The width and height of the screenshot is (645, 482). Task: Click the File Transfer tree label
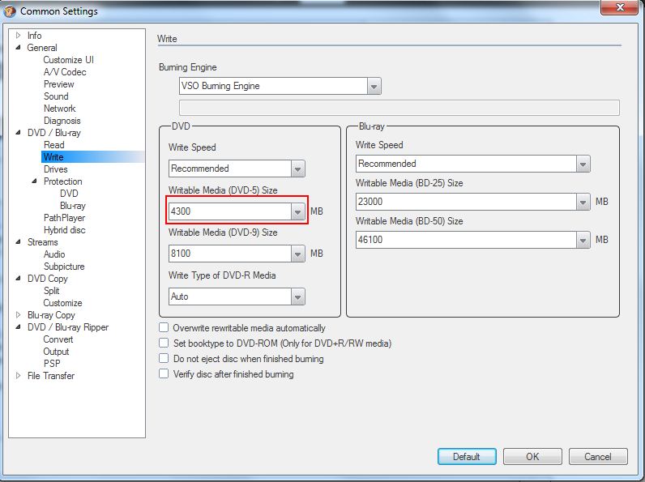(51, 376)
